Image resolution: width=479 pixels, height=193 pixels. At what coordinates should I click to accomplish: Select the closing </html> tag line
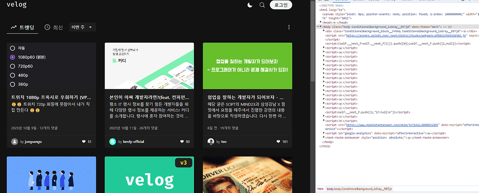click(325, 146)
